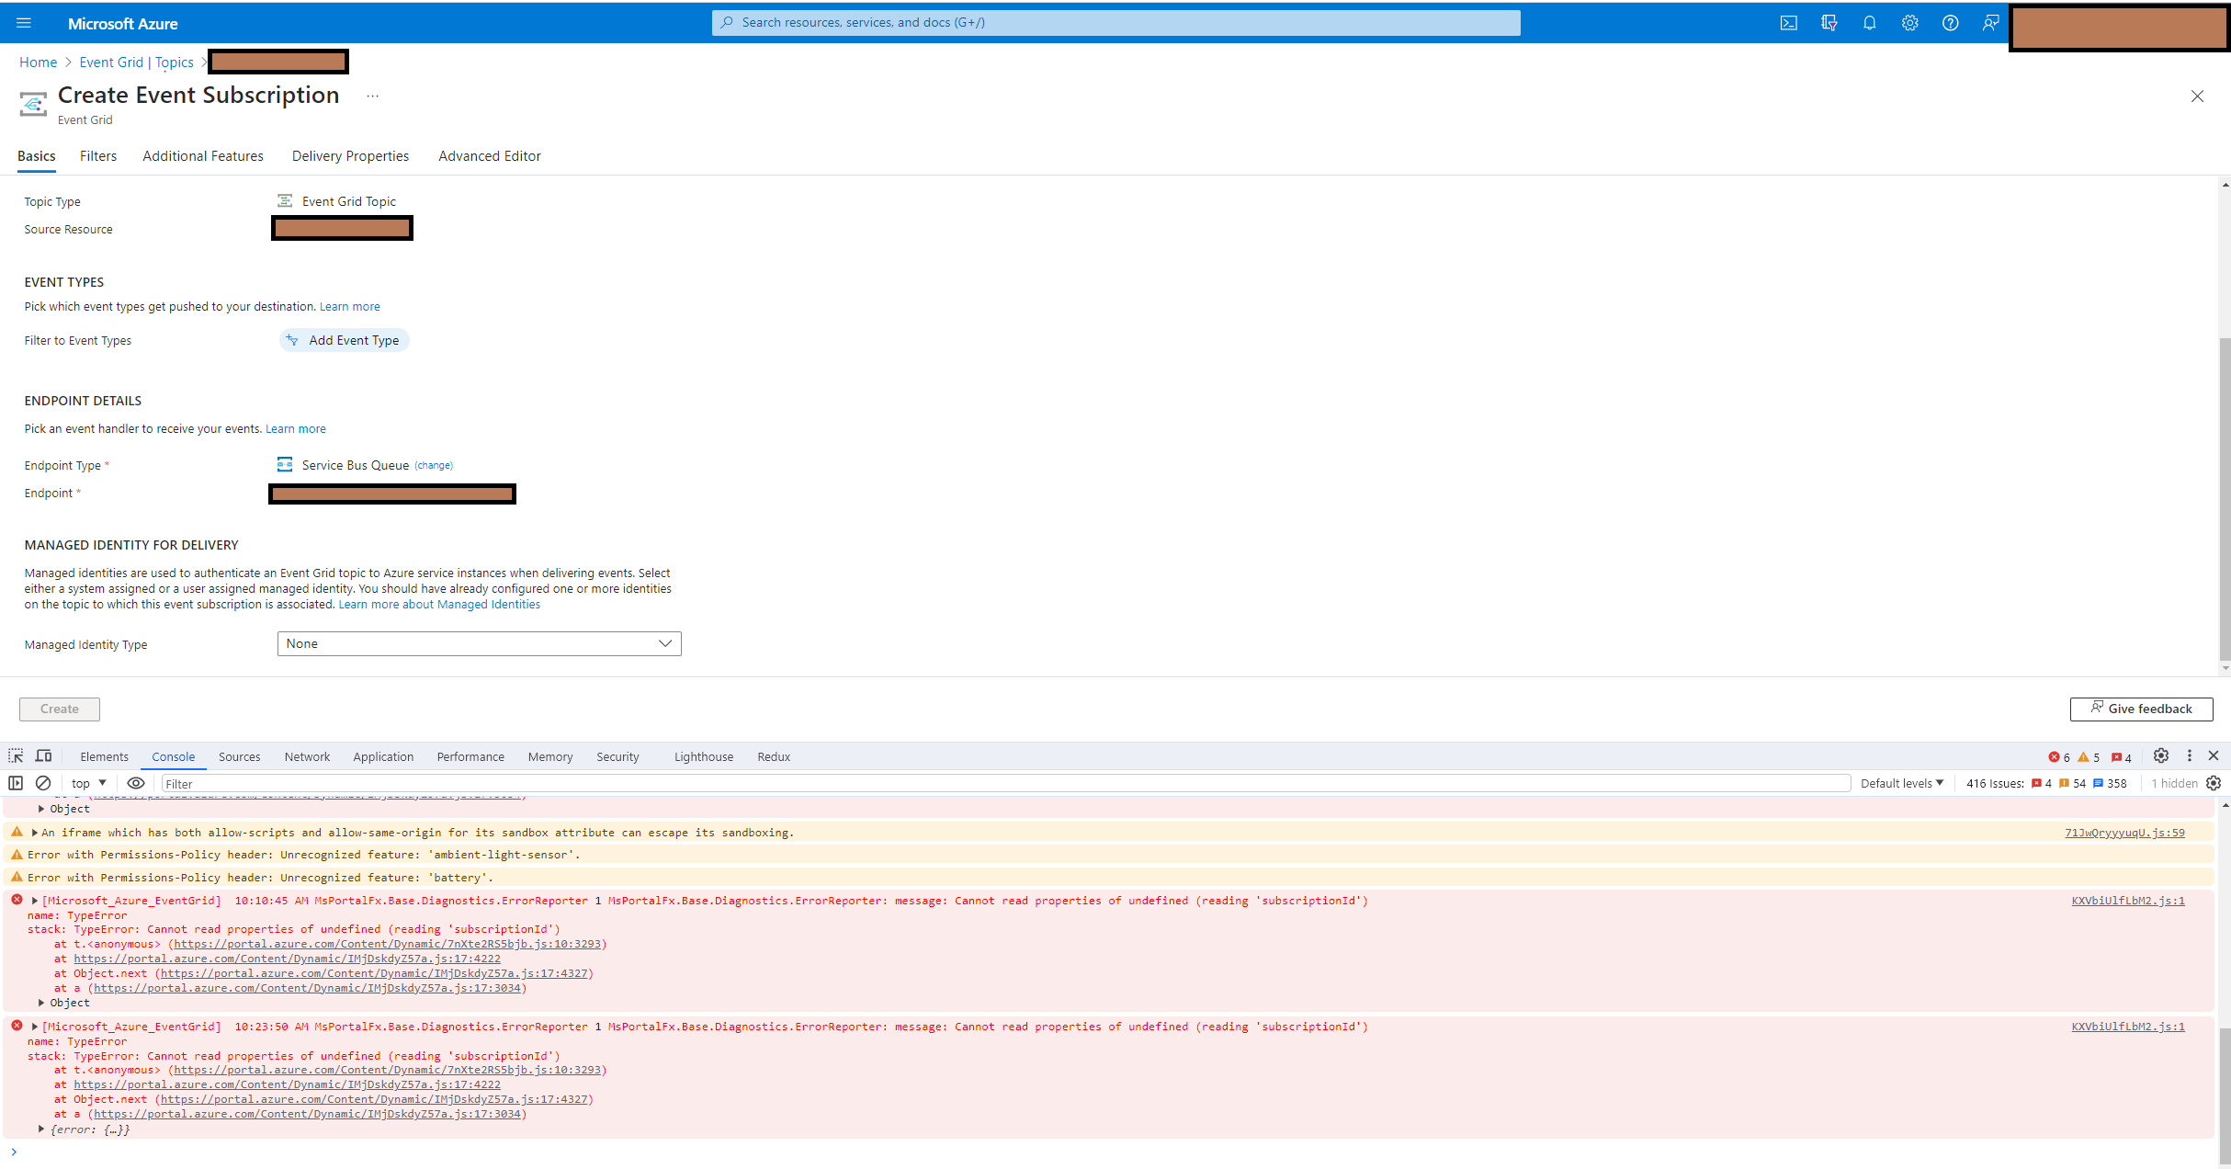Open the DevTools Application tab
The width and height of the screenshot is (2231, 1169).
pos(383,757)
